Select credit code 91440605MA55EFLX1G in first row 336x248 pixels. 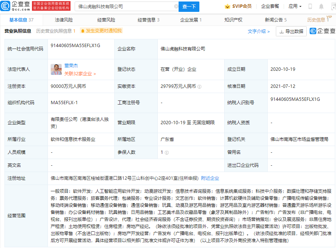tap(75, 45)
